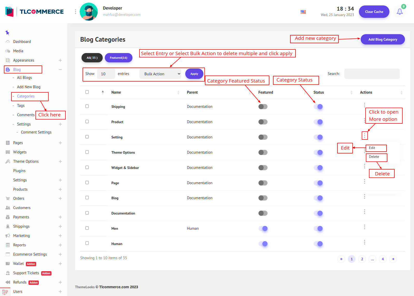Switch to the Featured(16) filter tab
The height and width of the screenshot is (296, 414).
click(119, 58)
